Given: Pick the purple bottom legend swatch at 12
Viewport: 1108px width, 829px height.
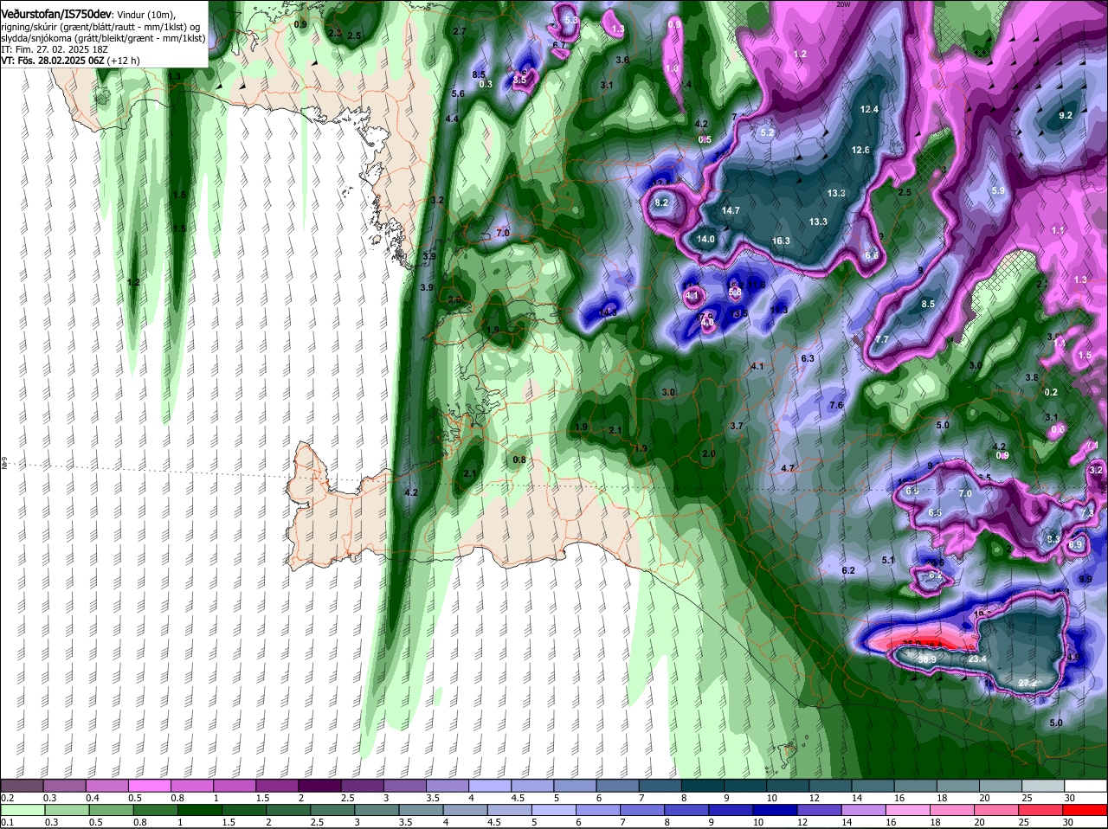Looking at the screenshot, I should 820,810.
